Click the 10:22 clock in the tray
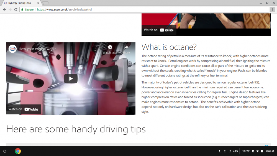 (x=246, y=151)
